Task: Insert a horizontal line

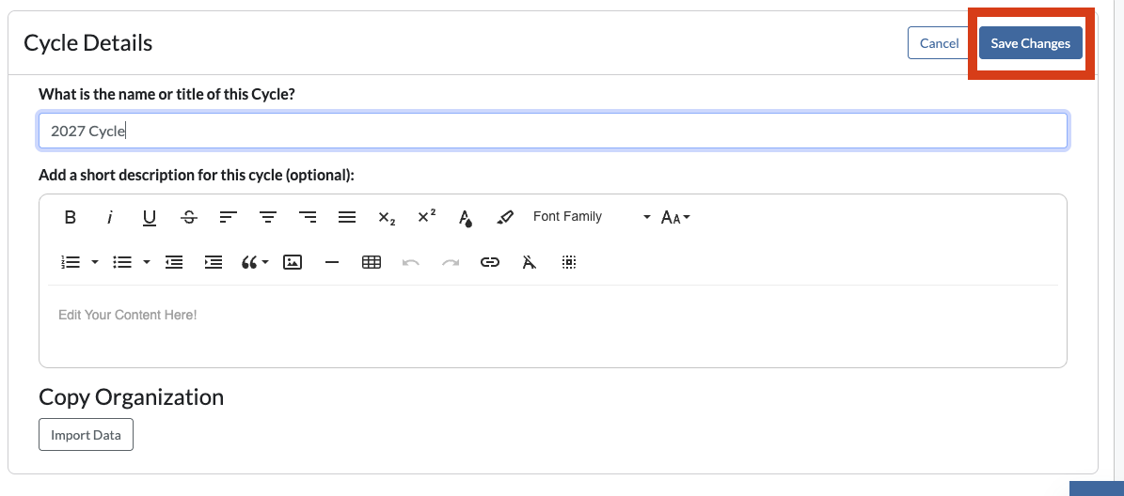Action: (x=332, y=263)
